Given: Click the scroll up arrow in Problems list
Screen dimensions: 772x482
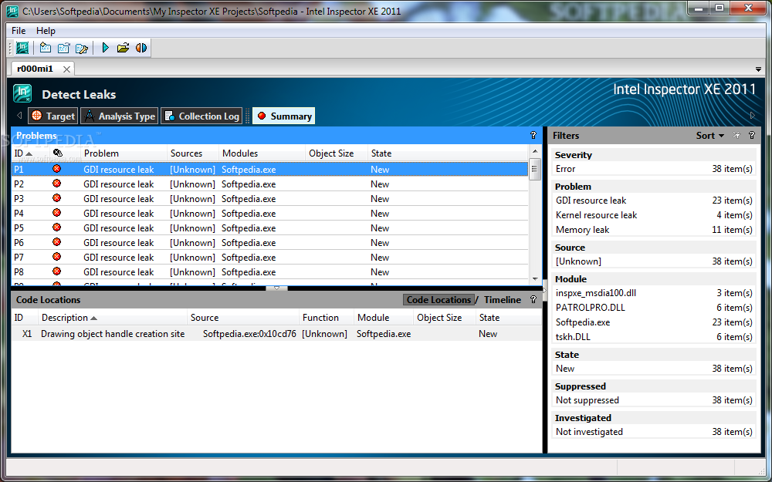Looking at the screenshot, I should point(535,151).
